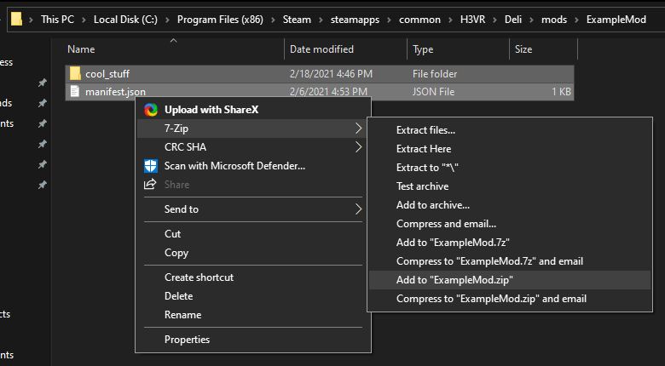Choose Delete from the context menu
This screenshot has width=665, height=366.
[x=253, y=296]
